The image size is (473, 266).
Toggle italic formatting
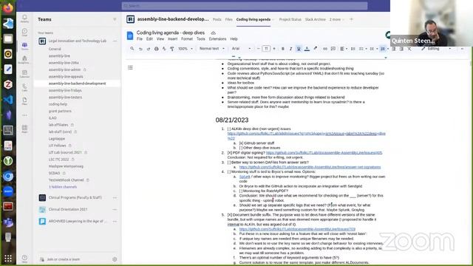[290, 49]
